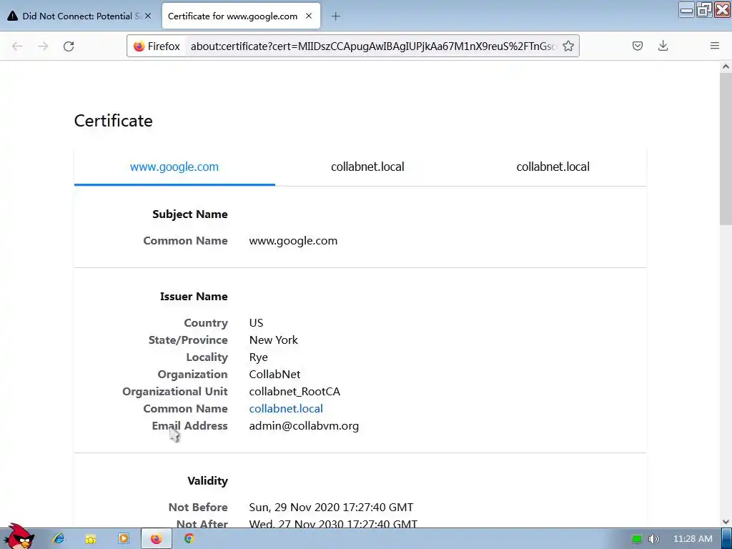Click the Validity section heading
This screenshot has width=732, height=549.
tap(207, 481)
